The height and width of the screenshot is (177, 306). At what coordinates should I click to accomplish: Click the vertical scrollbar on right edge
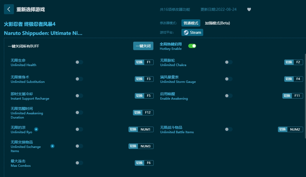pos(305,96)
